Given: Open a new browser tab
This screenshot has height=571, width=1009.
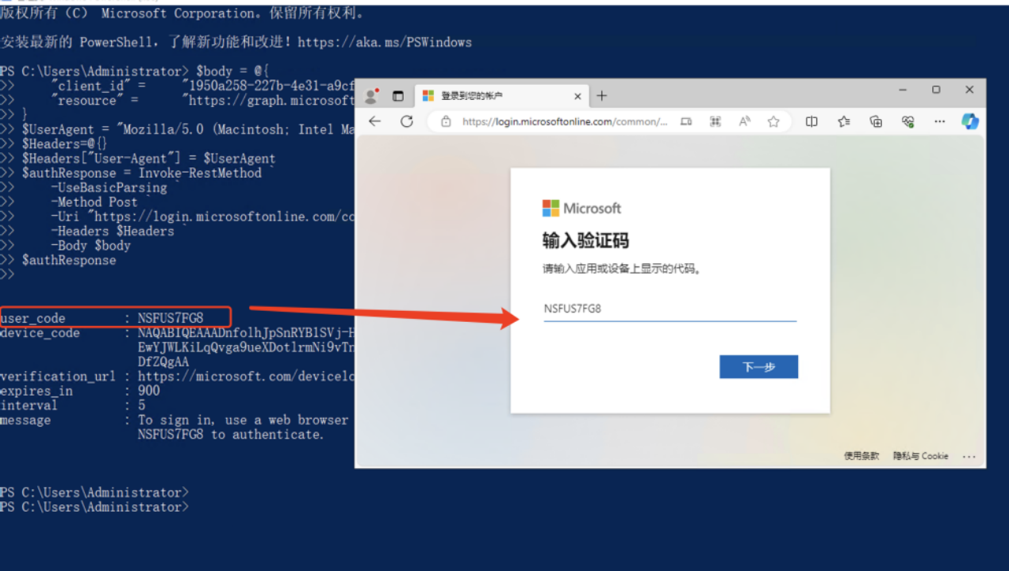Looking at the screenshot, I should [602, 96].
